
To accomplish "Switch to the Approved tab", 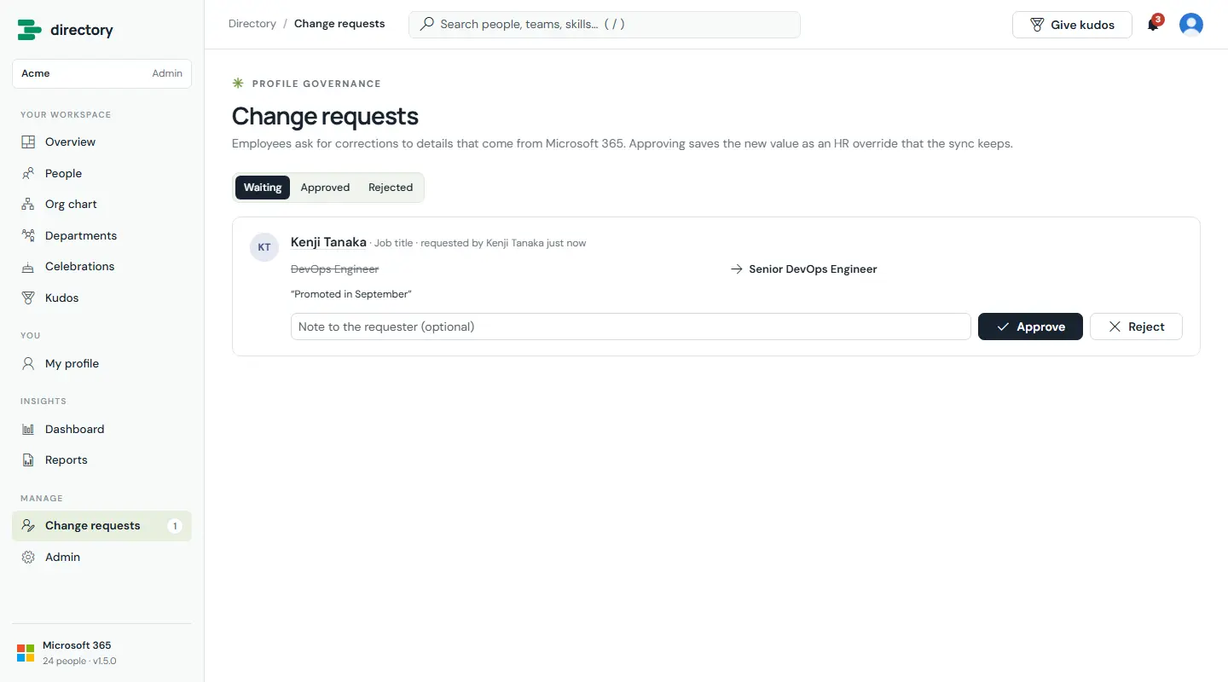I will (x=325, y=188).
